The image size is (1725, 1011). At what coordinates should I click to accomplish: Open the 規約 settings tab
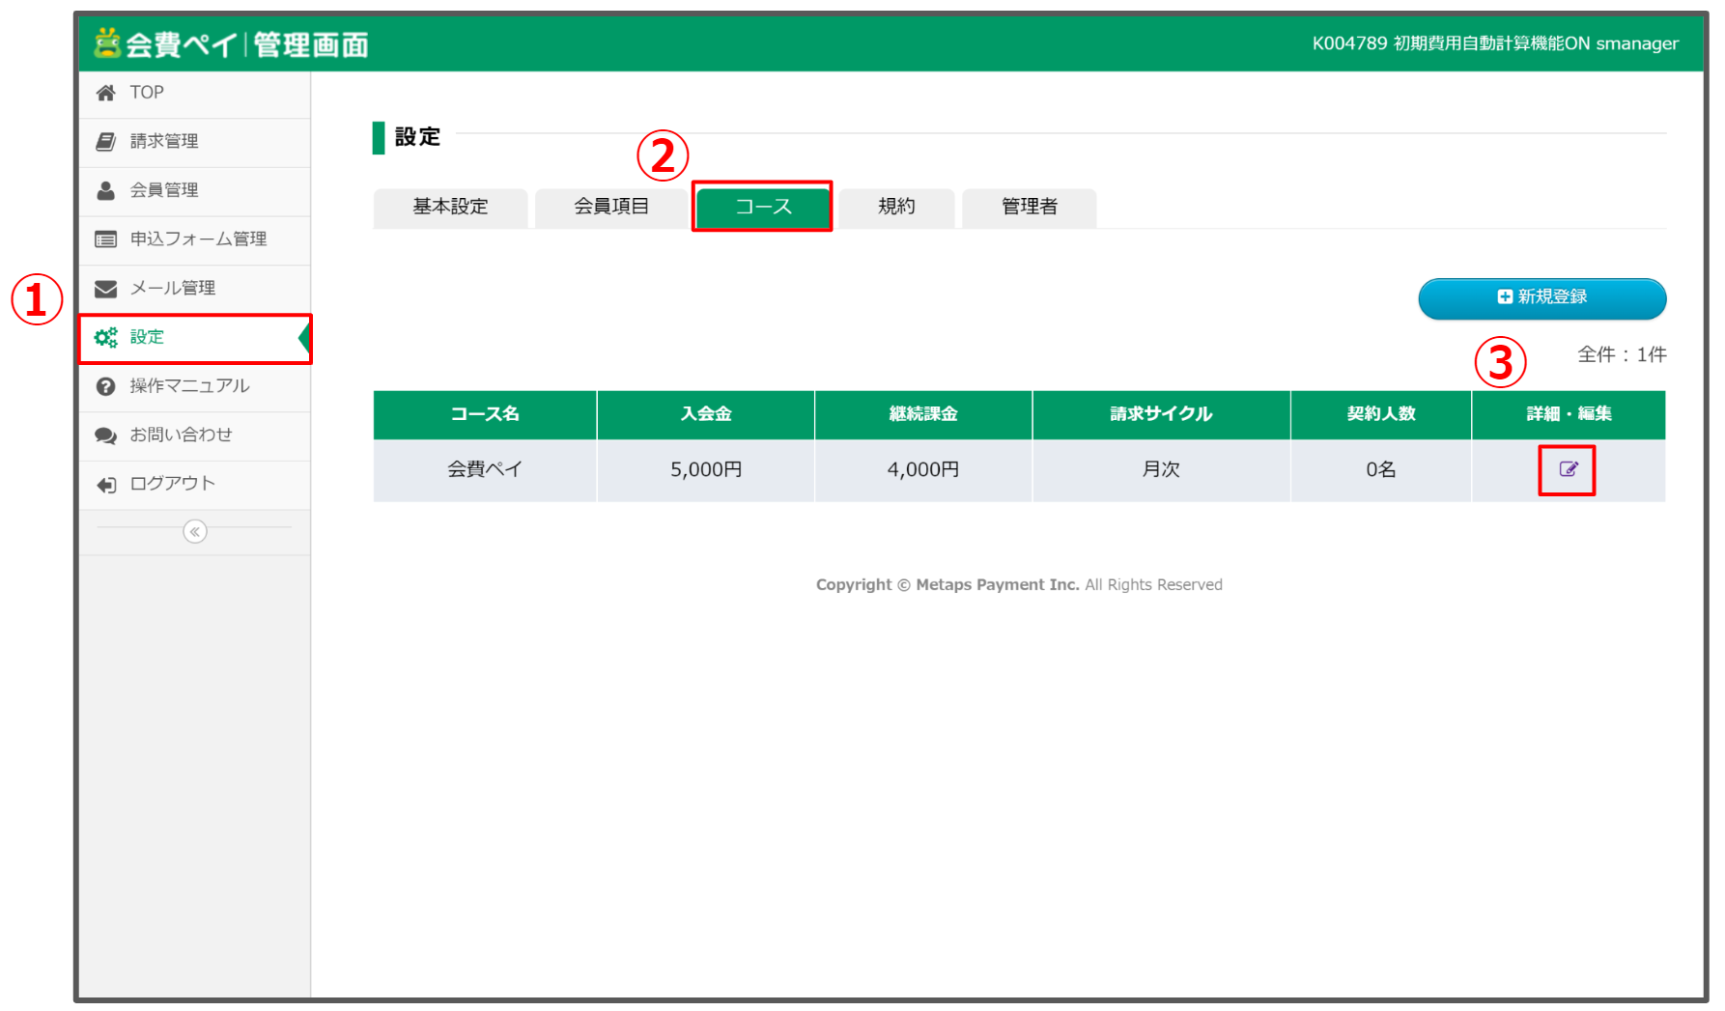click(896, 207)
